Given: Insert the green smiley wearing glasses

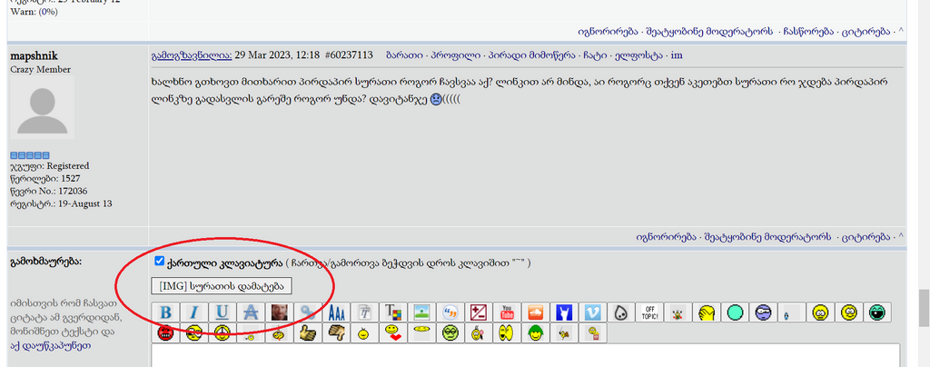Looking at the screenshot, I should pos(450,333).
